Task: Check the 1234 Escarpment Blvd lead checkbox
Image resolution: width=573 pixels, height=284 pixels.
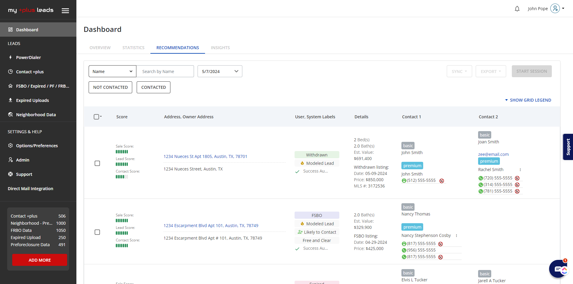Action: pyautogui.click(x=97, y=232)
